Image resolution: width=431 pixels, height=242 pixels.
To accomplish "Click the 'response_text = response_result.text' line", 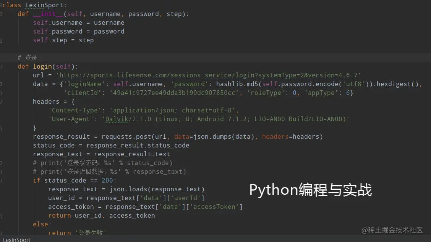I will 101,154.
